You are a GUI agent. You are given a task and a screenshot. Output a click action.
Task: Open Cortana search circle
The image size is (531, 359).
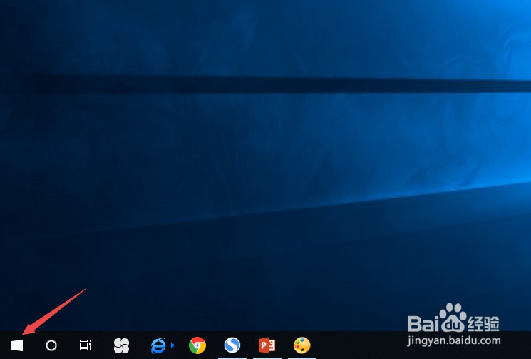pyautogui.click(x=51, y=345)
